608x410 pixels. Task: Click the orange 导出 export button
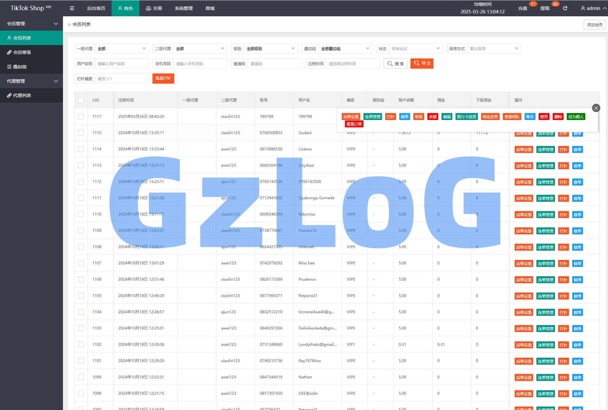[x=422, y=64]
